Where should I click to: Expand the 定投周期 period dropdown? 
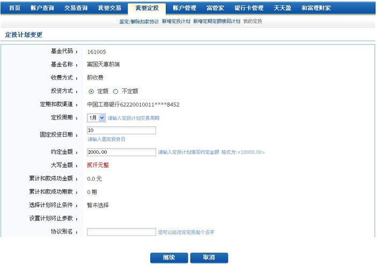[x=96, y=117]
